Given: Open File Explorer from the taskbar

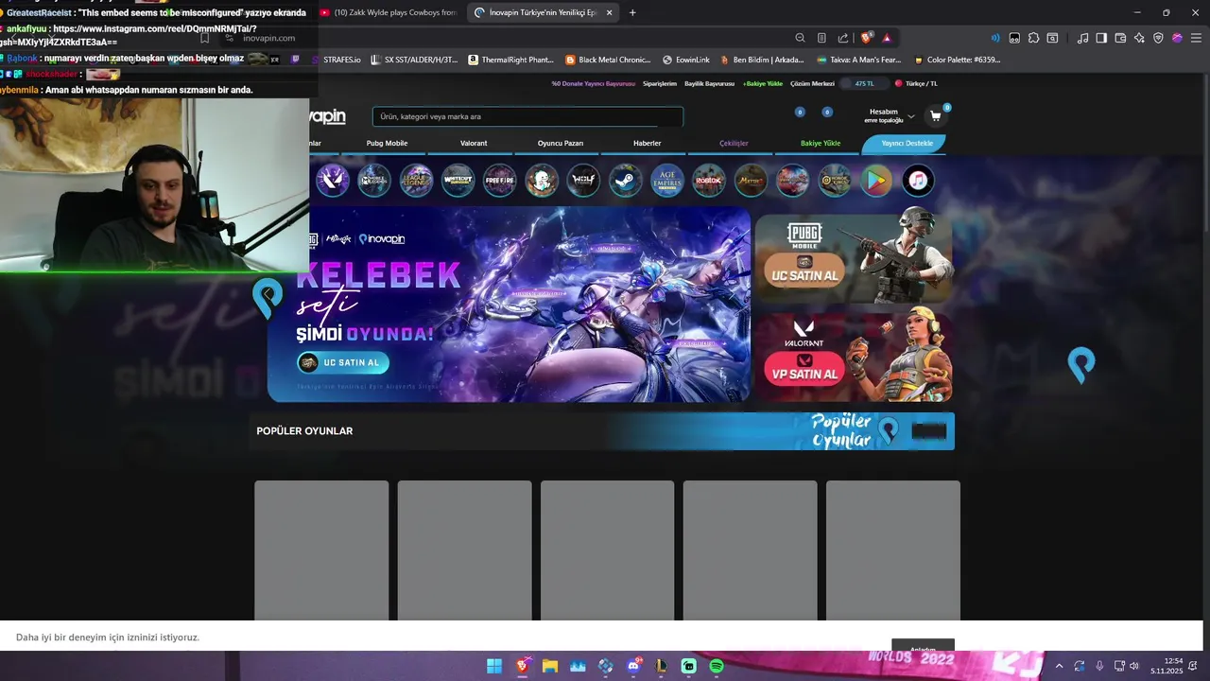Looking at the screenshot, I should click(x=549, y=666).
